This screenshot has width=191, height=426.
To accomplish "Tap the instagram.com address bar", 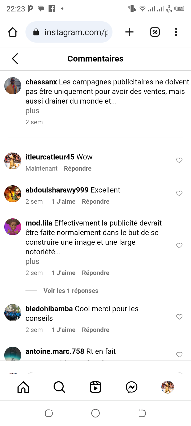I will click(69, 32).
